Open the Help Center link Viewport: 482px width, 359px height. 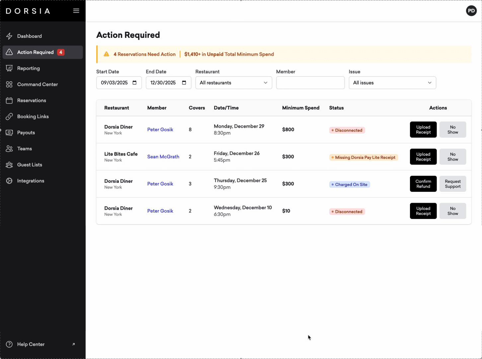(x=42, y=344)
